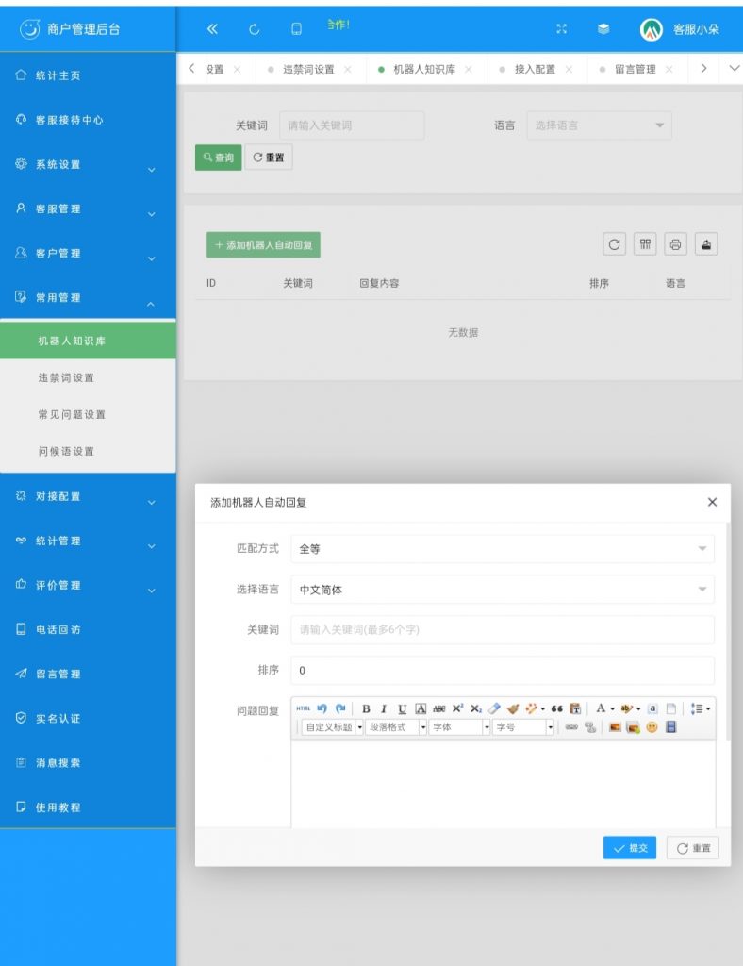Open the 匹配方式 dropdown
Screen dimensions: 743x966
[x=502, y=549]
